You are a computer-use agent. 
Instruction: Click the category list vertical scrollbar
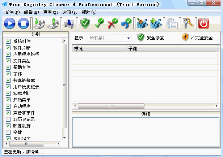tap(65, 86)
